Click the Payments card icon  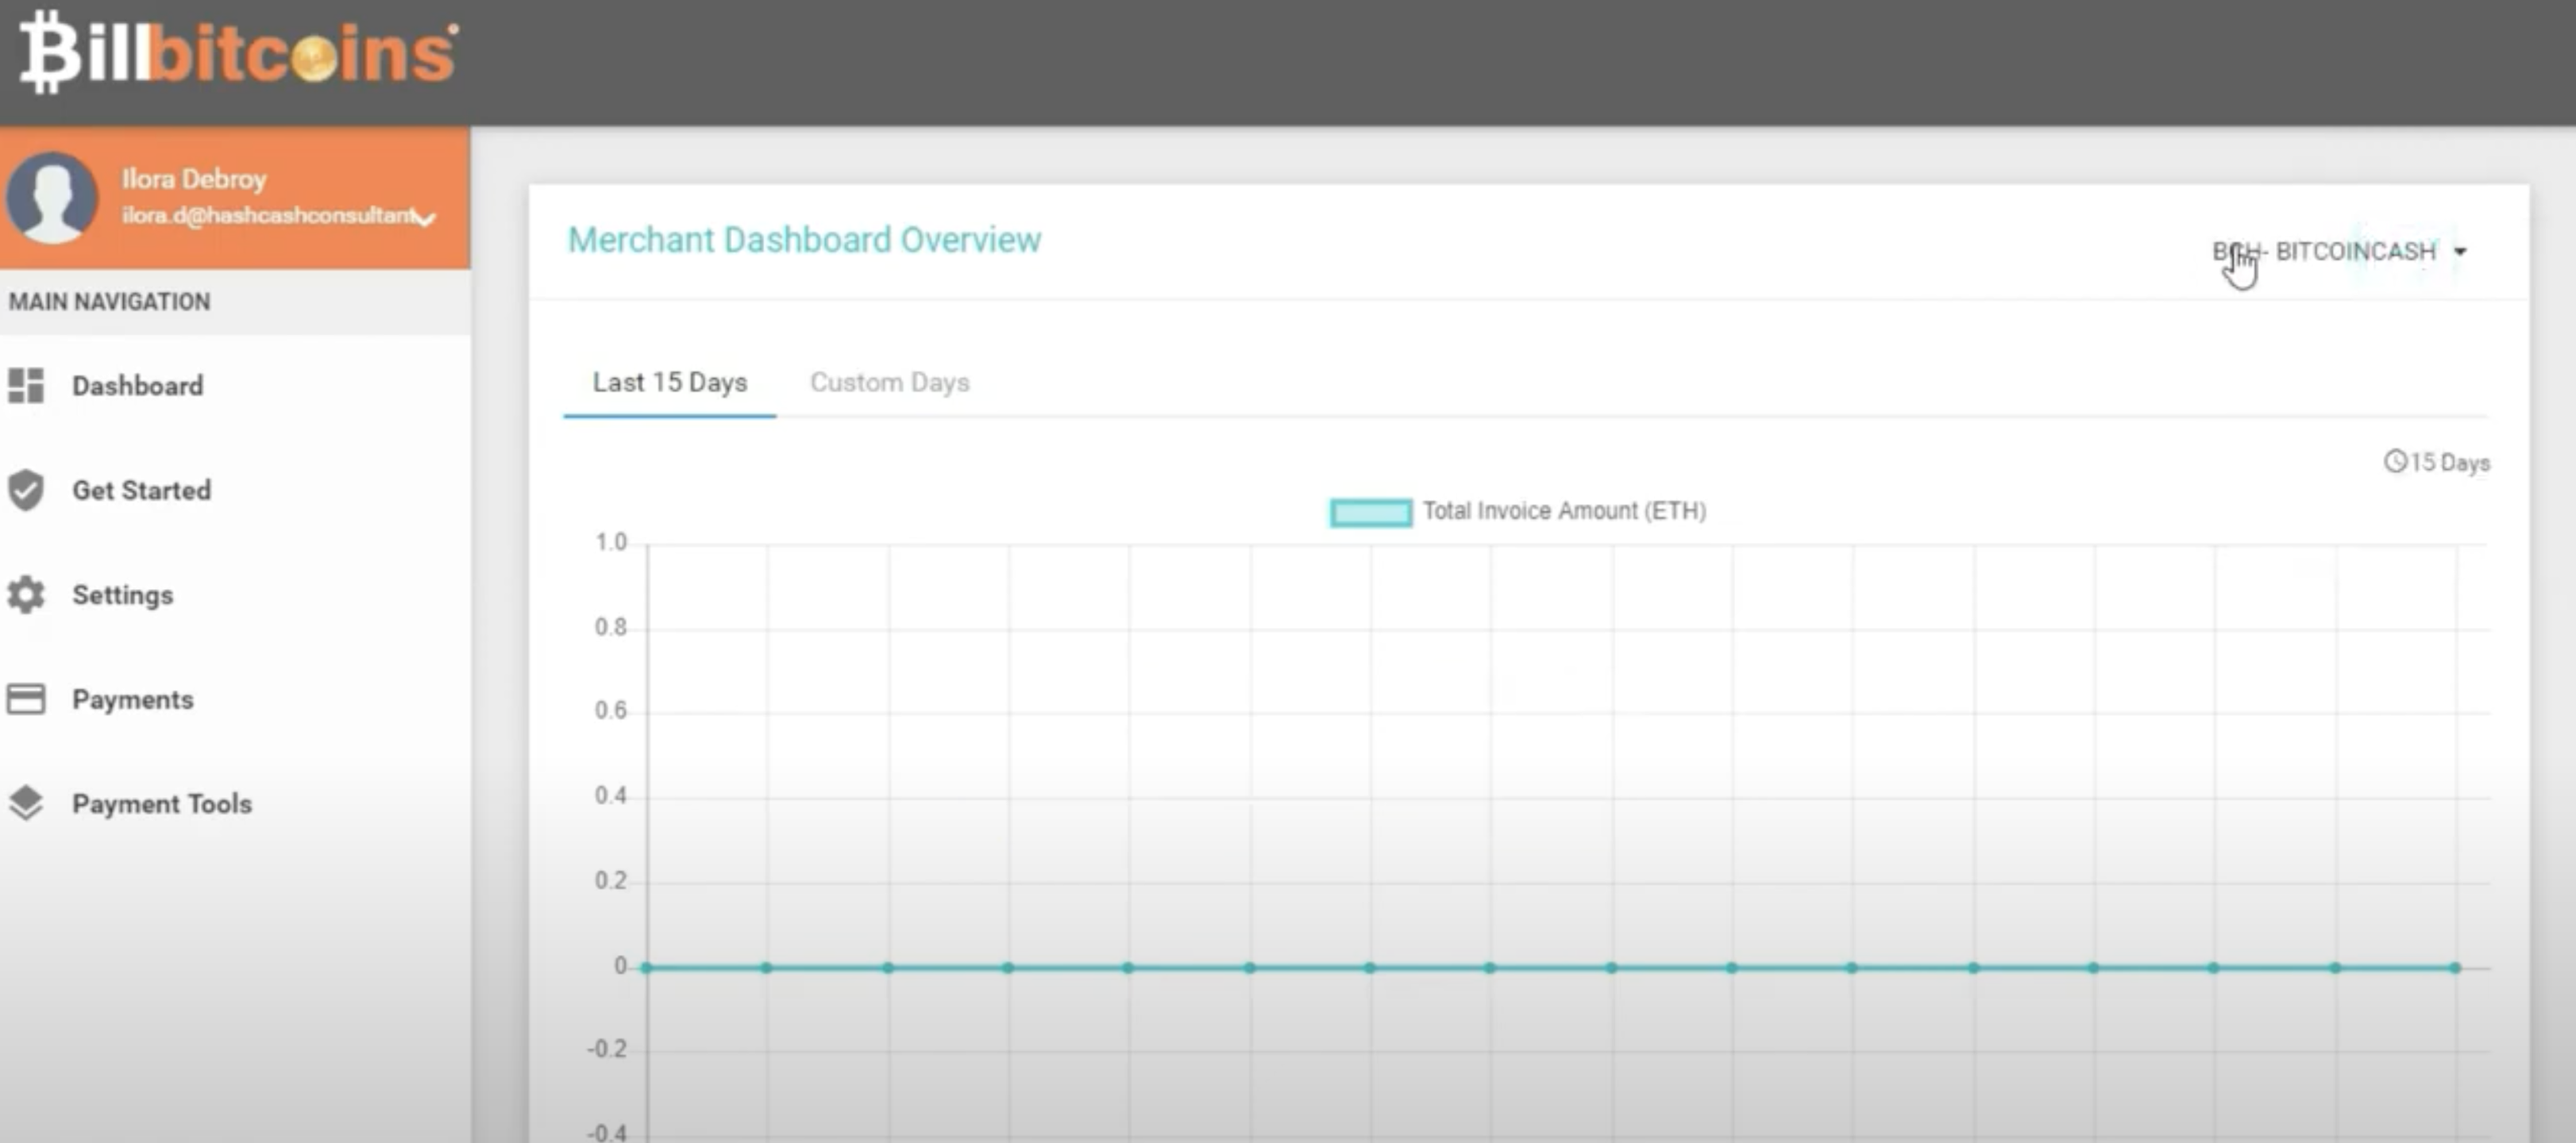coord(26,699)
